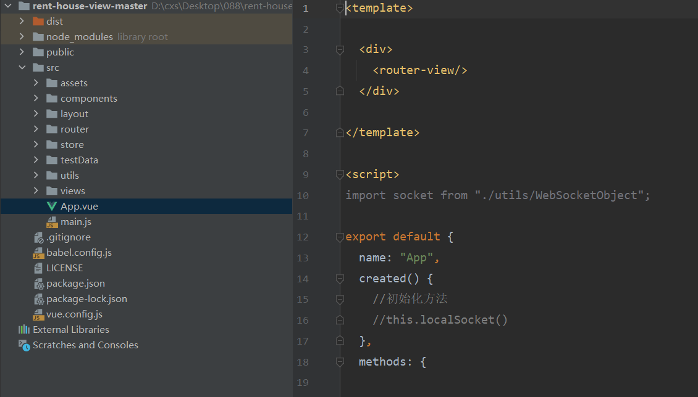
Task: Click the Scratches and Consoles icon
Action: tap(24, 345)
